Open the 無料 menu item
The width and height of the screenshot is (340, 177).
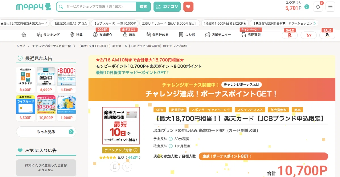(x=129, y=35)
